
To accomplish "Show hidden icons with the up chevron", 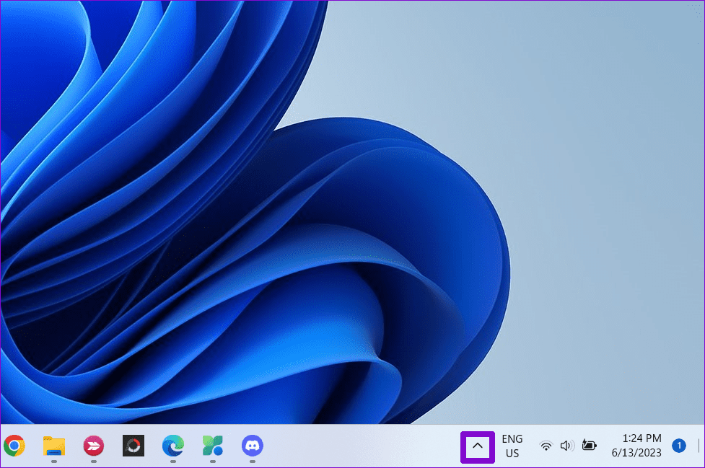I will pyautogui.click(x=478, y=446).
